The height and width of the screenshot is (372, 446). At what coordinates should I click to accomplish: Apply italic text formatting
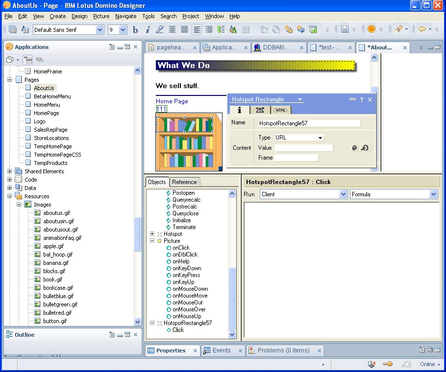point(148,30)
